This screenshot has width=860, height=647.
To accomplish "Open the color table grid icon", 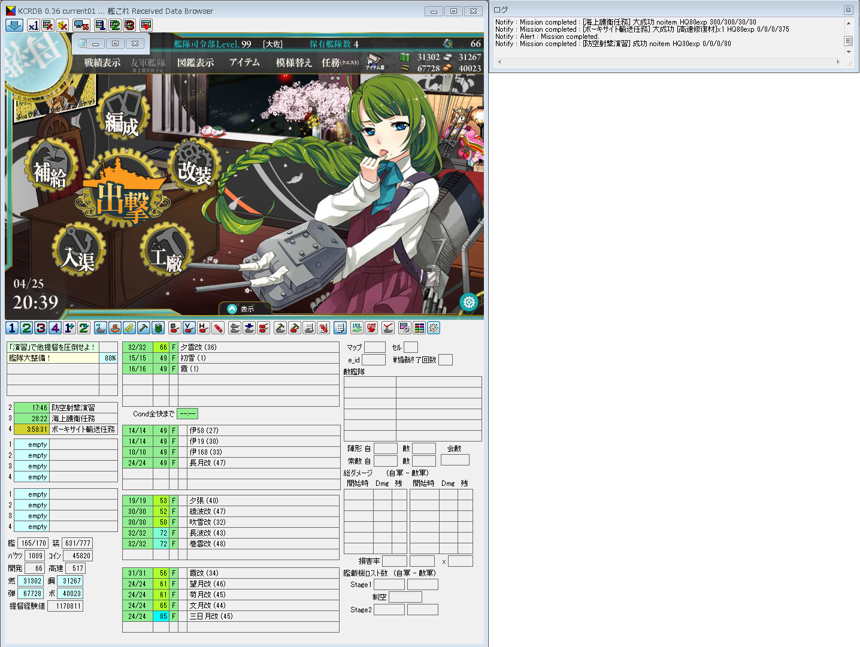I will click(419, 328).
